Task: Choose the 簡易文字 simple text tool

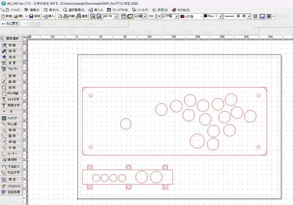Action: (x=11, y=106)
